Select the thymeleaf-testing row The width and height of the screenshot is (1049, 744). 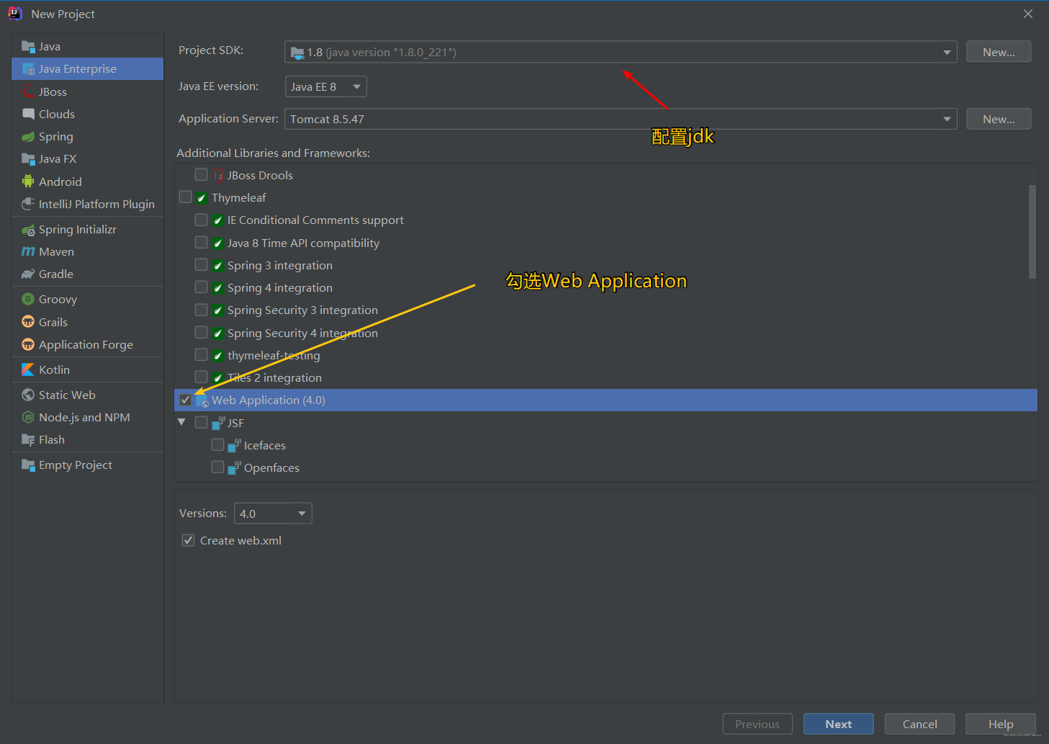[605, 356]
